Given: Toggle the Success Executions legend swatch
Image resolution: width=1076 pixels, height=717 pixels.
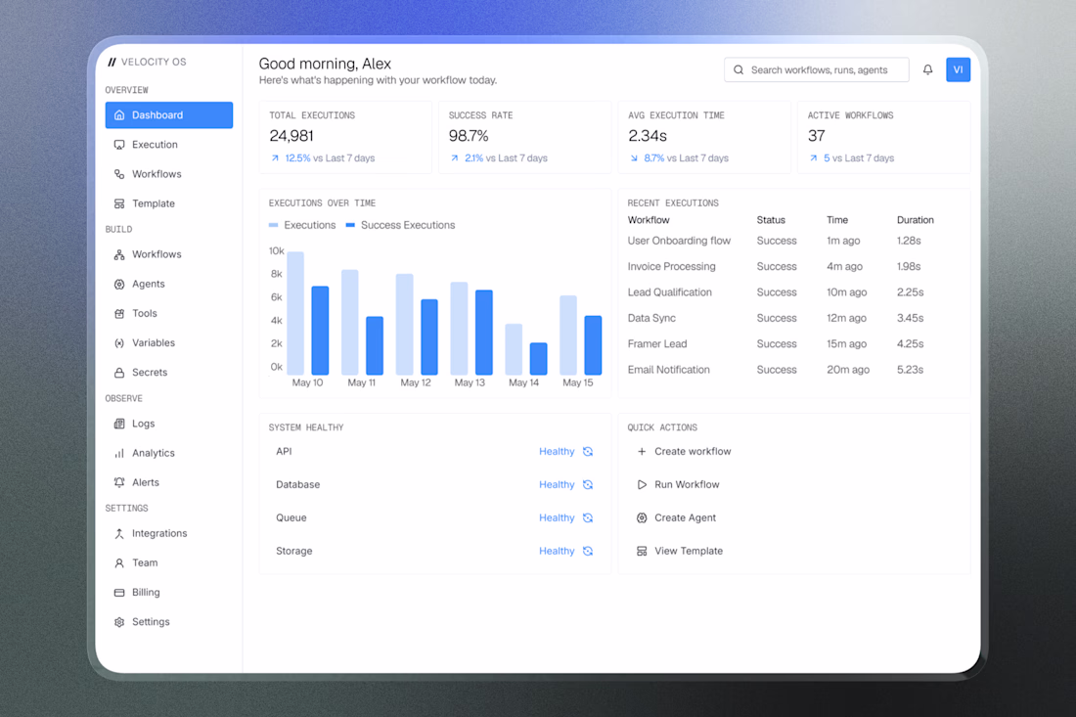Looking at the screenshot, I should (x=350, y=225).
